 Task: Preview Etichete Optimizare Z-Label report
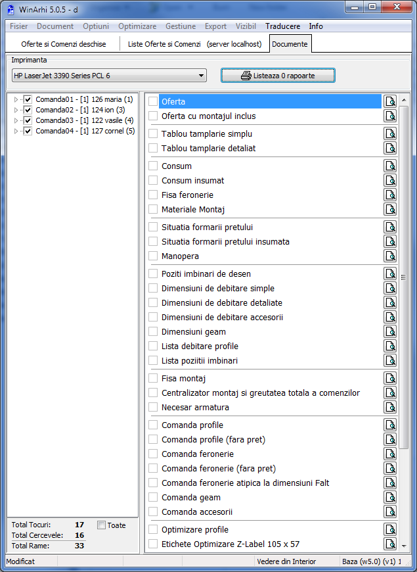[390, 544]
